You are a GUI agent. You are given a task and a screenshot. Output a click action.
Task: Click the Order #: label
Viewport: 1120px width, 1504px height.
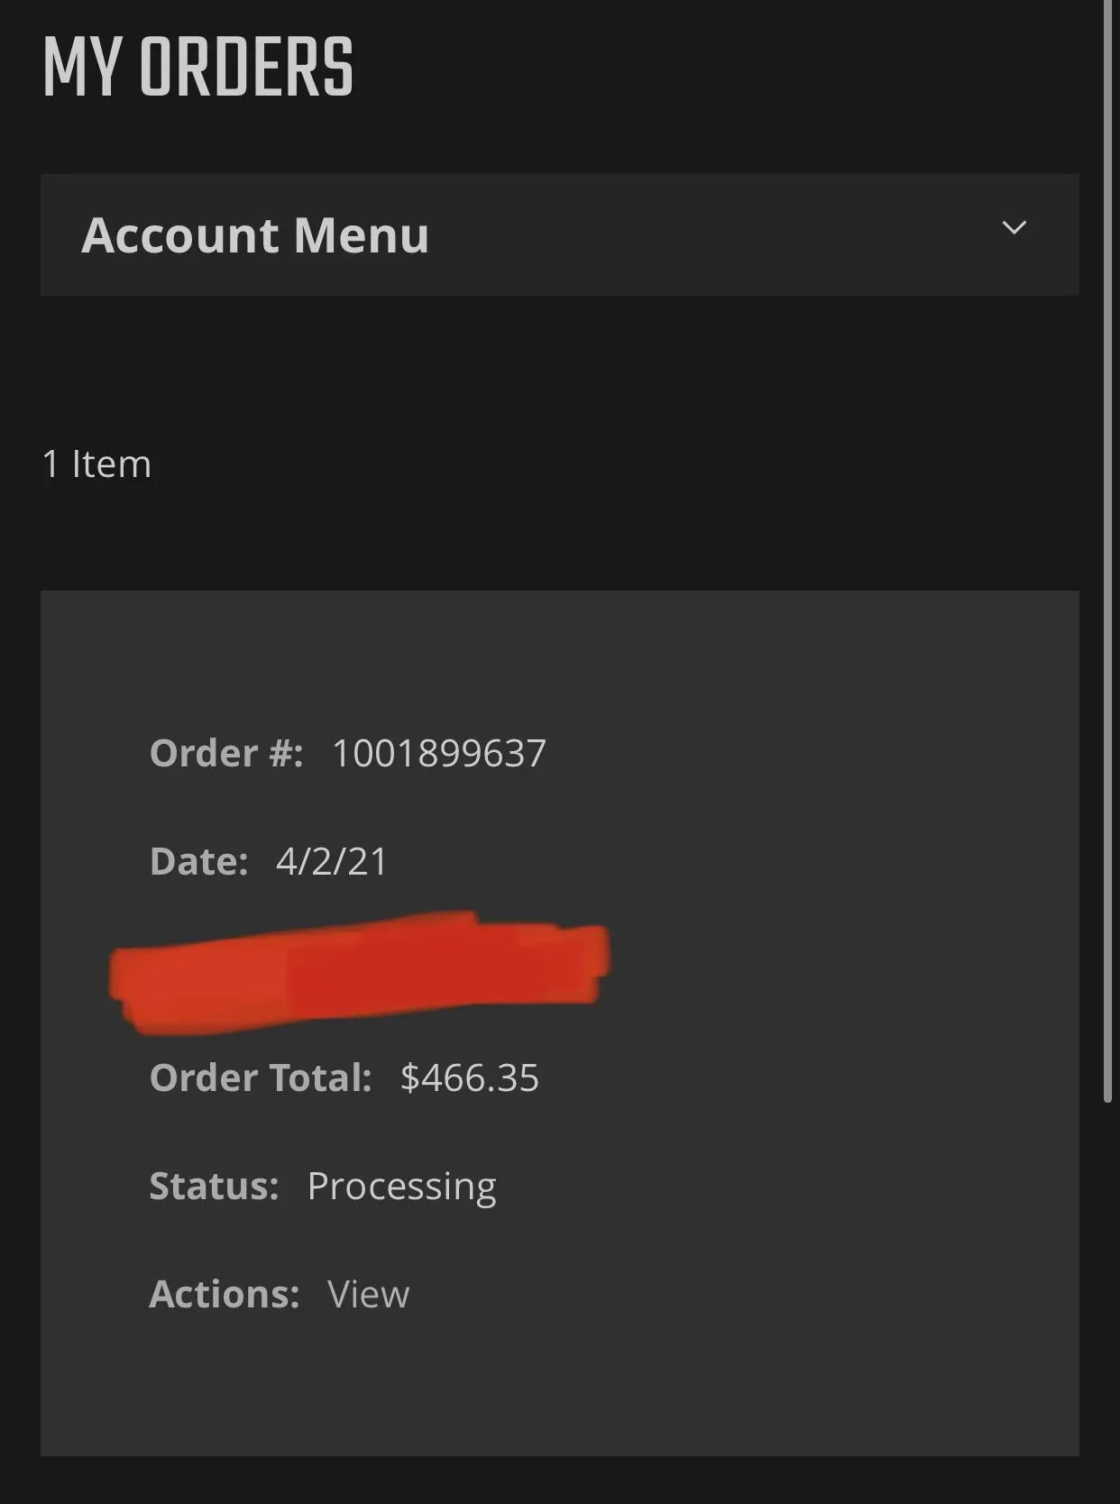225,753
